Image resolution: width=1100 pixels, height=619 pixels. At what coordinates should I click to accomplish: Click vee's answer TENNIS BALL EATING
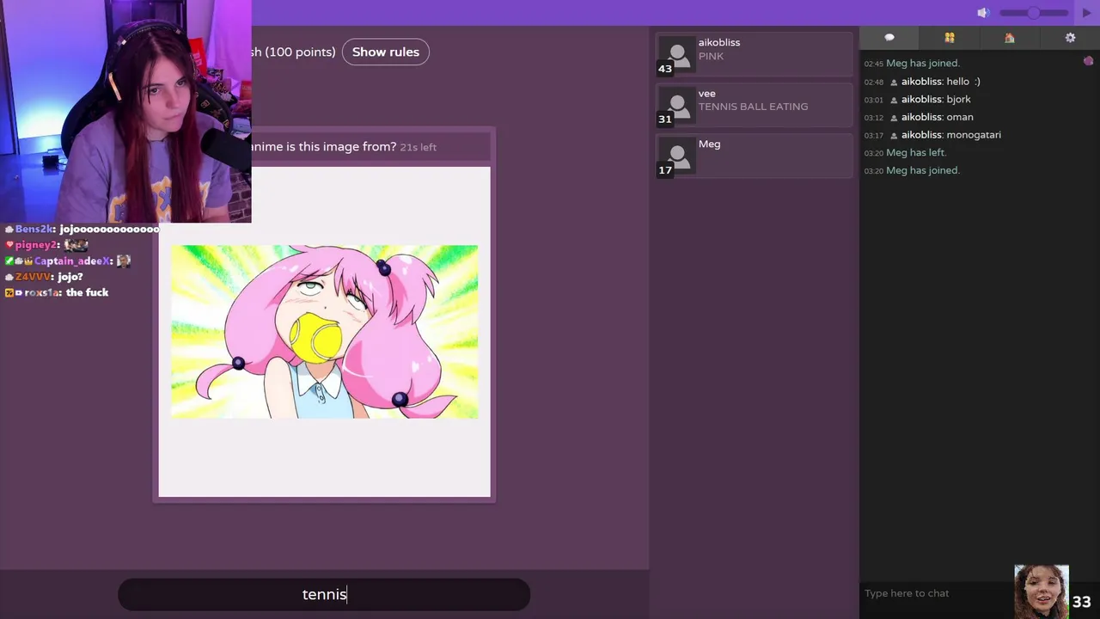[x=753, y=107]
